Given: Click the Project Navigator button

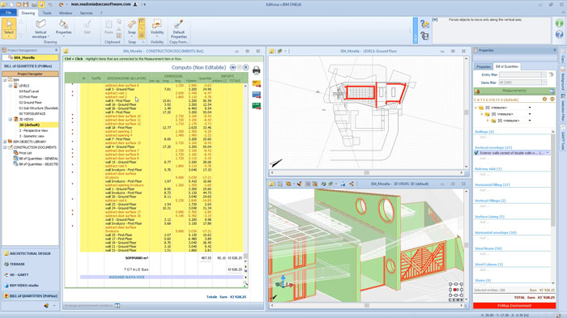Looking at the screenshot, I should tap(30, 74).
